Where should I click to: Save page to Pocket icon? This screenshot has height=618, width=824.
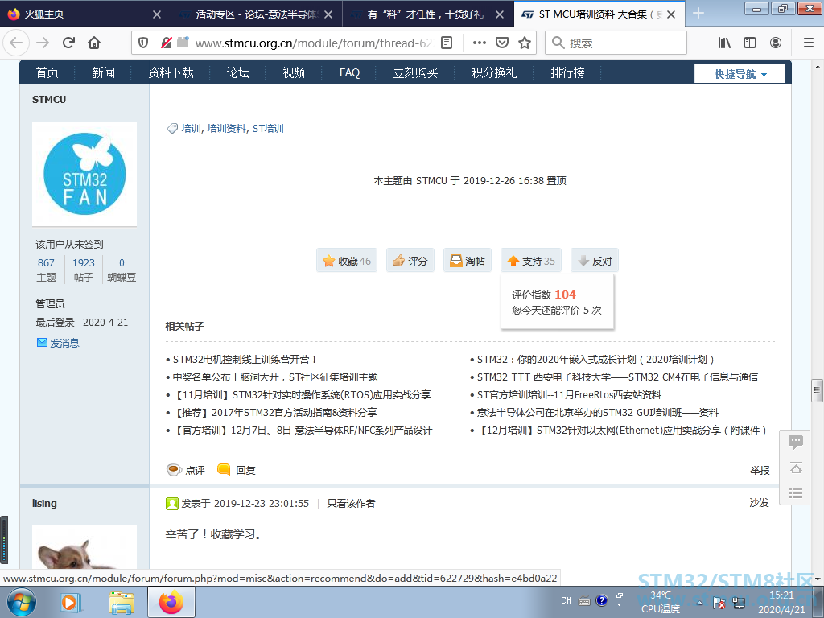click(x=502, y=43)
